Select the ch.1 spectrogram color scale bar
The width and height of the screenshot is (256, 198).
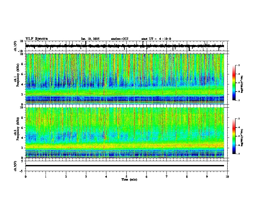(234, 83)
